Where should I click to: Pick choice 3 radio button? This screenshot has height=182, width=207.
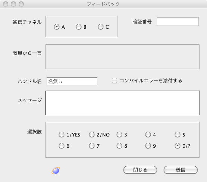pos(119,135)
